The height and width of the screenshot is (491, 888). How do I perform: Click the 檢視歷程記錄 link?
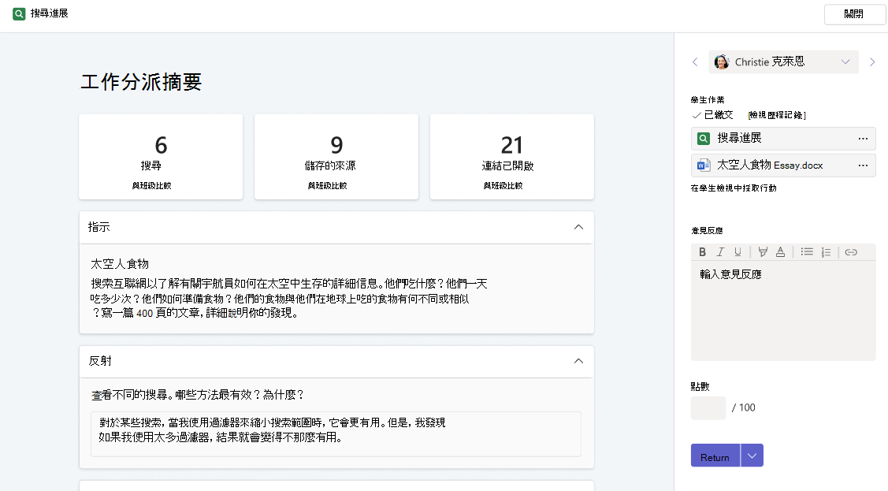pos(776,115)
